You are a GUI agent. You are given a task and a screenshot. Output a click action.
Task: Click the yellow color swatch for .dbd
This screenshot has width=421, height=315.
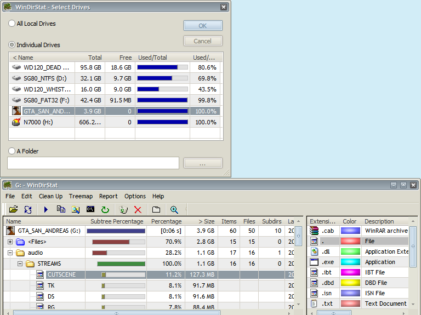[350, 283]
